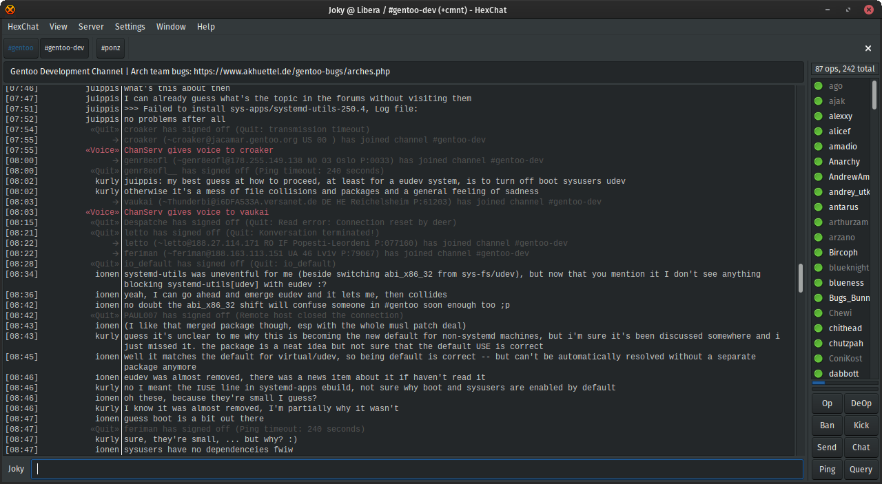
Task: Focus the message input box
Action: (x=417, y=469)
